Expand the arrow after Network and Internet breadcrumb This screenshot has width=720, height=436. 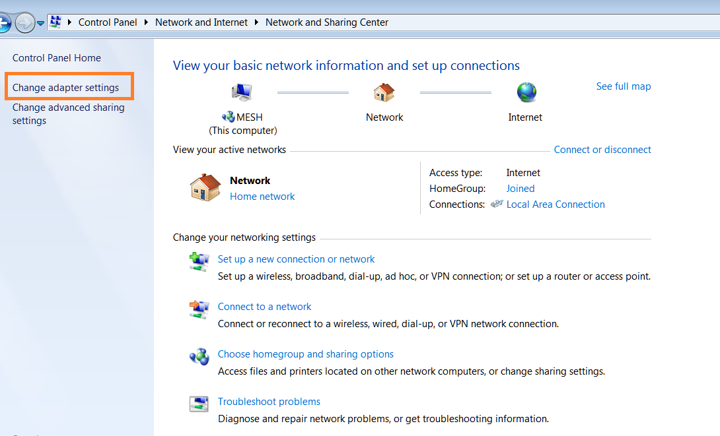256,22
